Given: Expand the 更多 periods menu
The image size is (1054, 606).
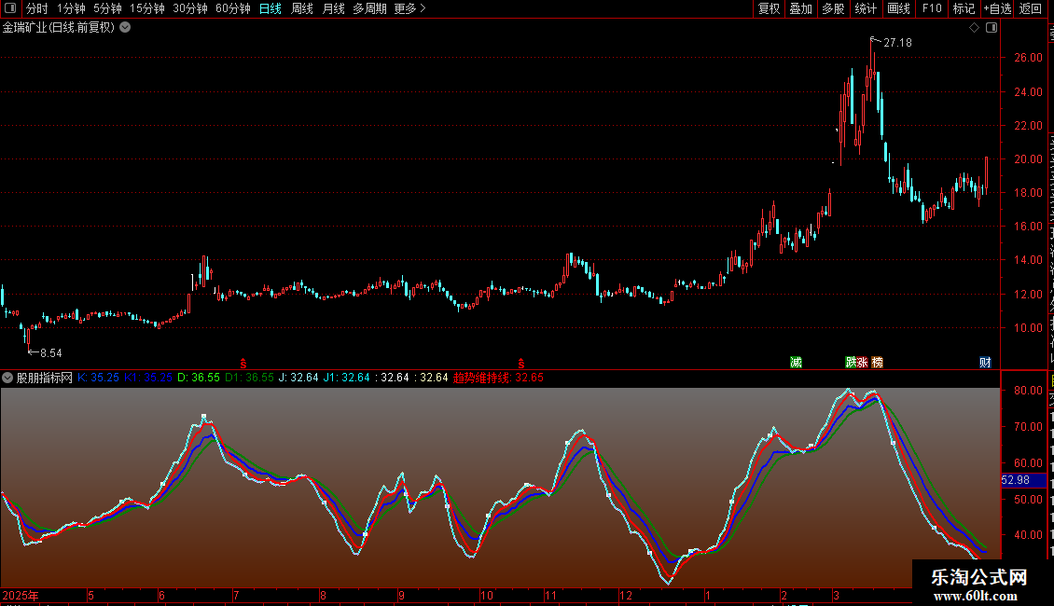Looking at the screenshot, I should tap(410, 8).
